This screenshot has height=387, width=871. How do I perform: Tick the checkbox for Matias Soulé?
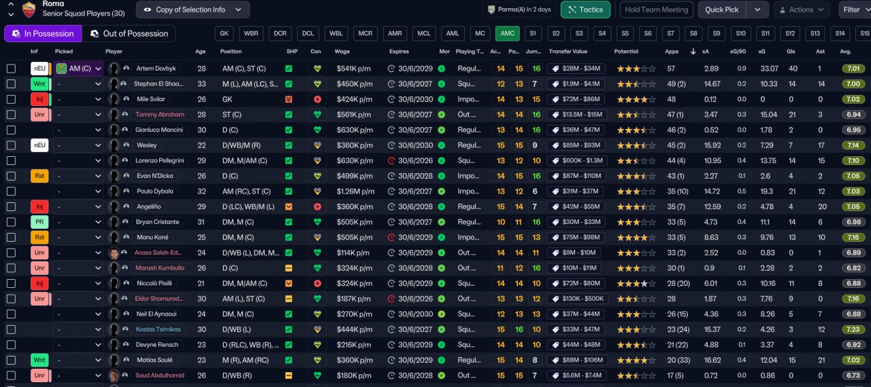pyautogui.click(x=11, y=360)
